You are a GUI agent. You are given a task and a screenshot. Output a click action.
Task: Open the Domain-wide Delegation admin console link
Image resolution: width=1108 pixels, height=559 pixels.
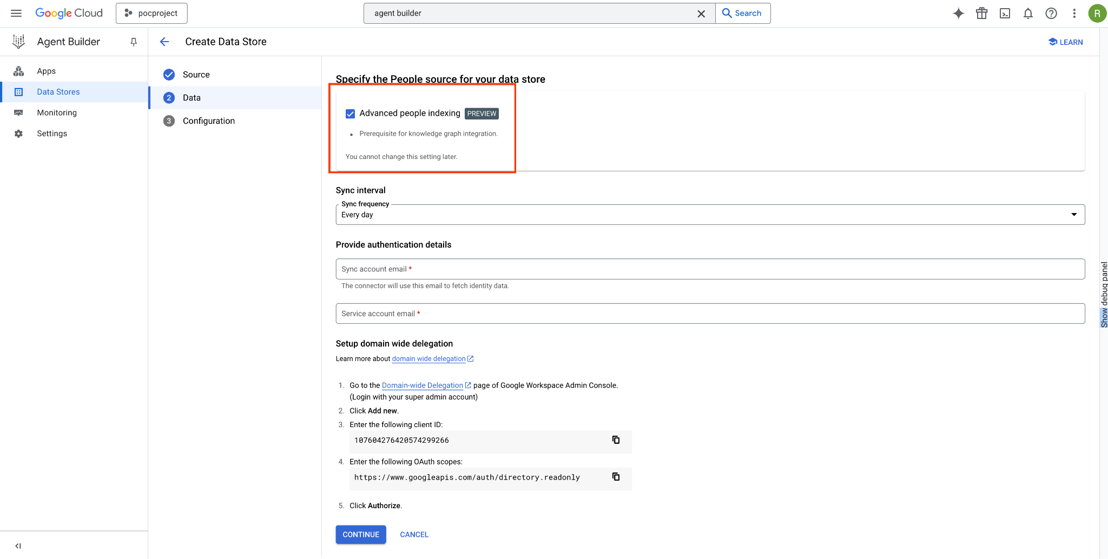pyautogui.click(x=426, y=385)
